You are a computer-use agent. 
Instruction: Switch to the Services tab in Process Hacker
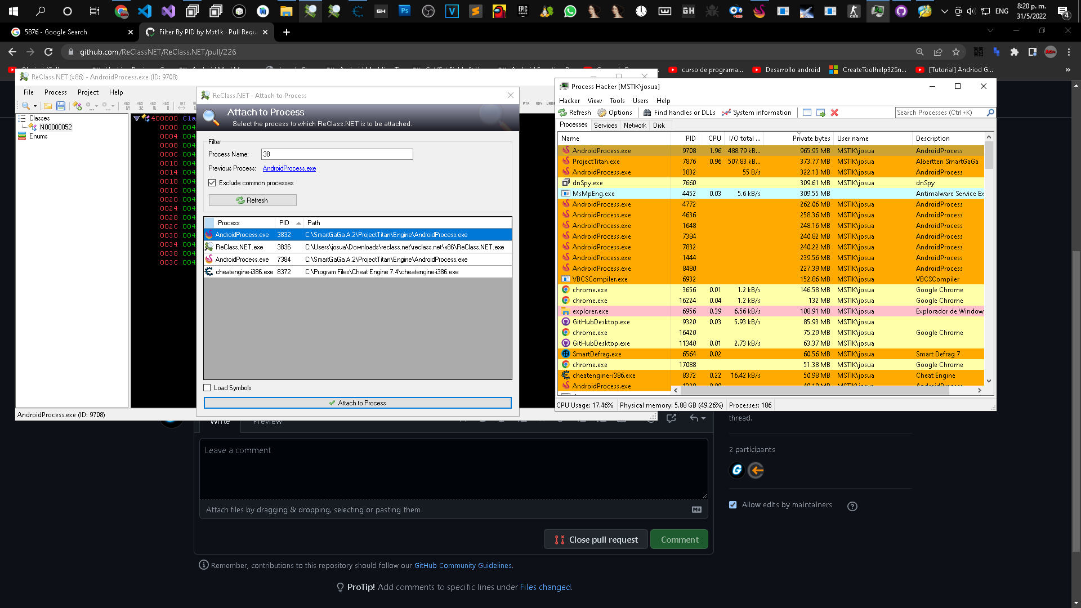[605, 126]
